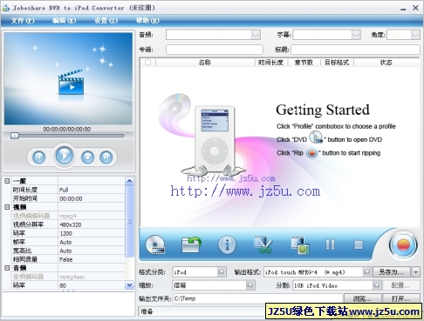Click the 章节数 column header
Screen dimensions: 424x321
click(304, 63)
